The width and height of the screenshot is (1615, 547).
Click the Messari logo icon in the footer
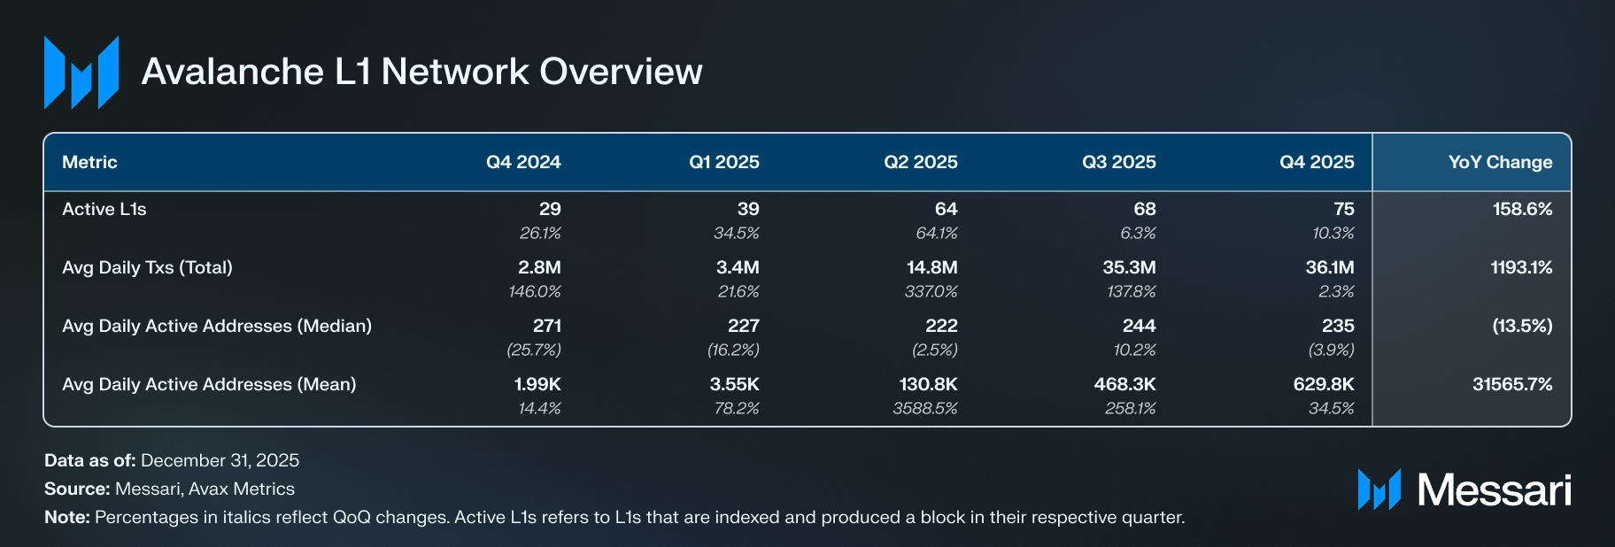click(1379, 489)
